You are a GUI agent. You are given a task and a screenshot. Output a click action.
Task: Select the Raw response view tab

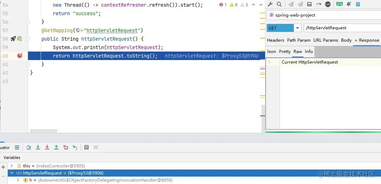pyautogui.click(x=298, y=51)
